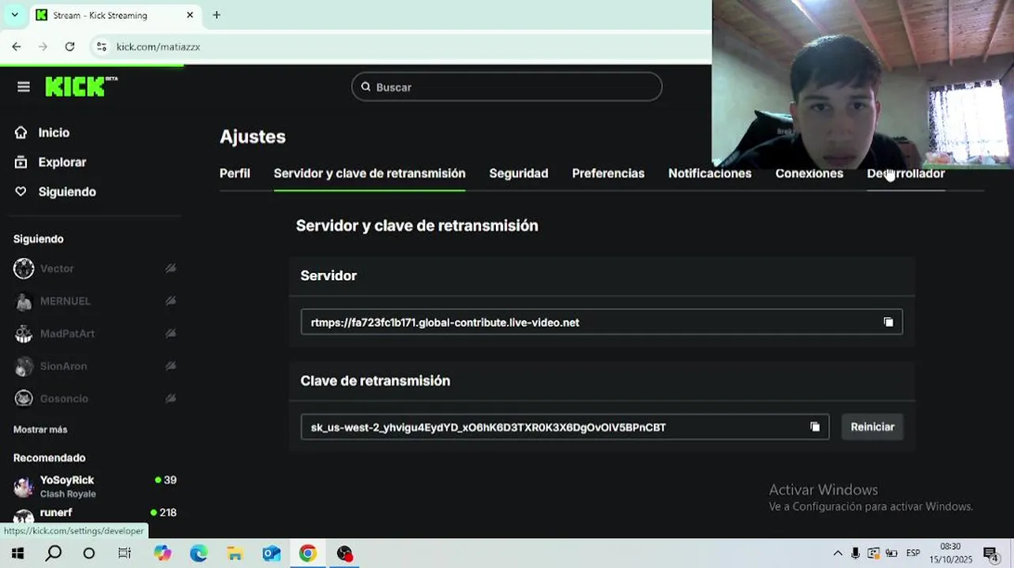
Task: Go to Inicio in sidebar
Action: tap(54, 133)
